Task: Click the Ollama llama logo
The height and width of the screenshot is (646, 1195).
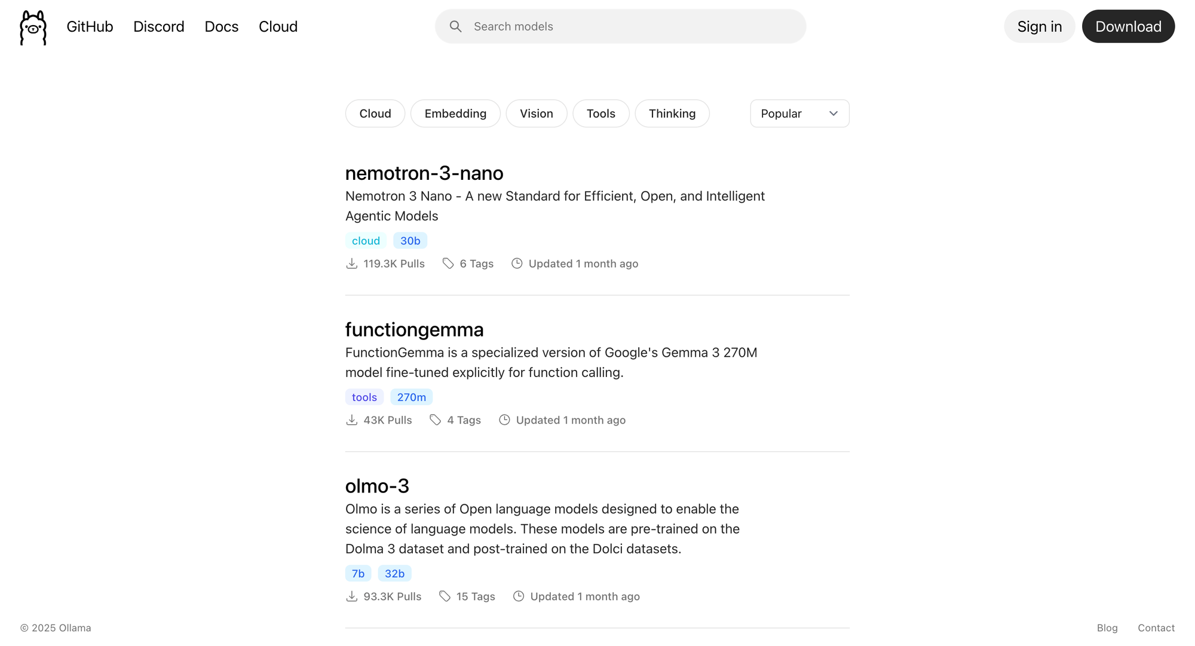Action: (x=33, y=27)
